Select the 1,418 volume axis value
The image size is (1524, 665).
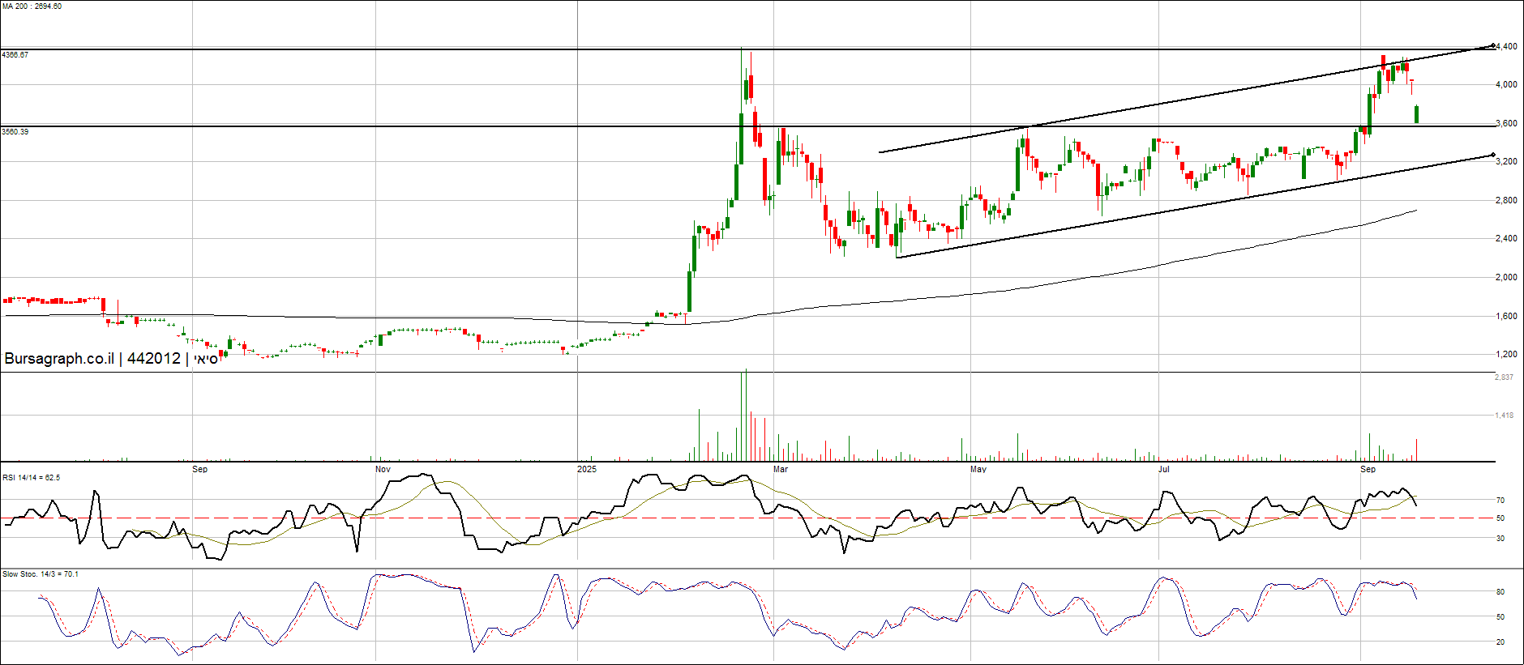tap(1505, 416)
